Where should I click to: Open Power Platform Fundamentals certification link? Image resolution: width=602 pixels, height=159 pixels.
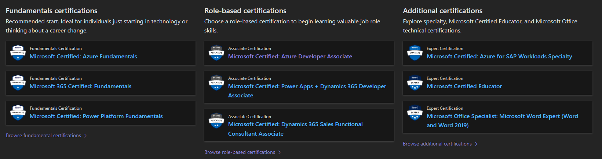click(x=96, y=116)
